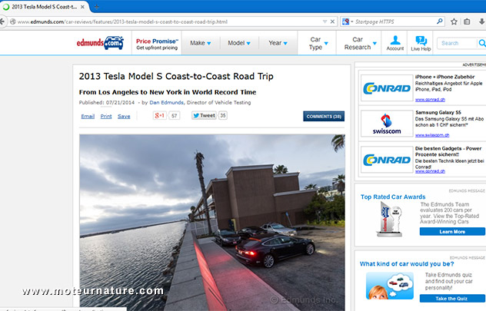Click the Edmunds search magnifier icon

pos(481,43)
